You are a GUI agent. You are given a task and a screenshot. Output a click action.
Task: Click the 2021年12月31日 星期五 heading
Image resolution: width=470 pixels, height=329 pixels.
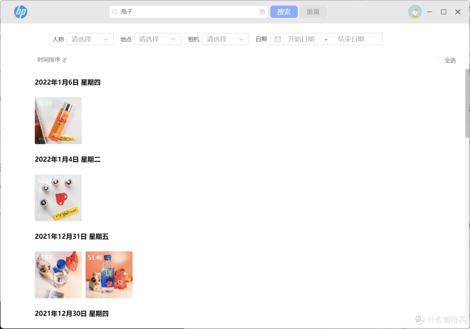coord(72,236)
